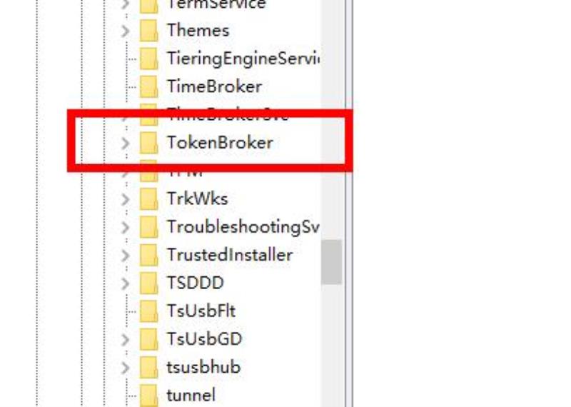This screenshot has width=571, height=407.
Task: Click the TimeBroker folder icon
Action: [148, 86]
